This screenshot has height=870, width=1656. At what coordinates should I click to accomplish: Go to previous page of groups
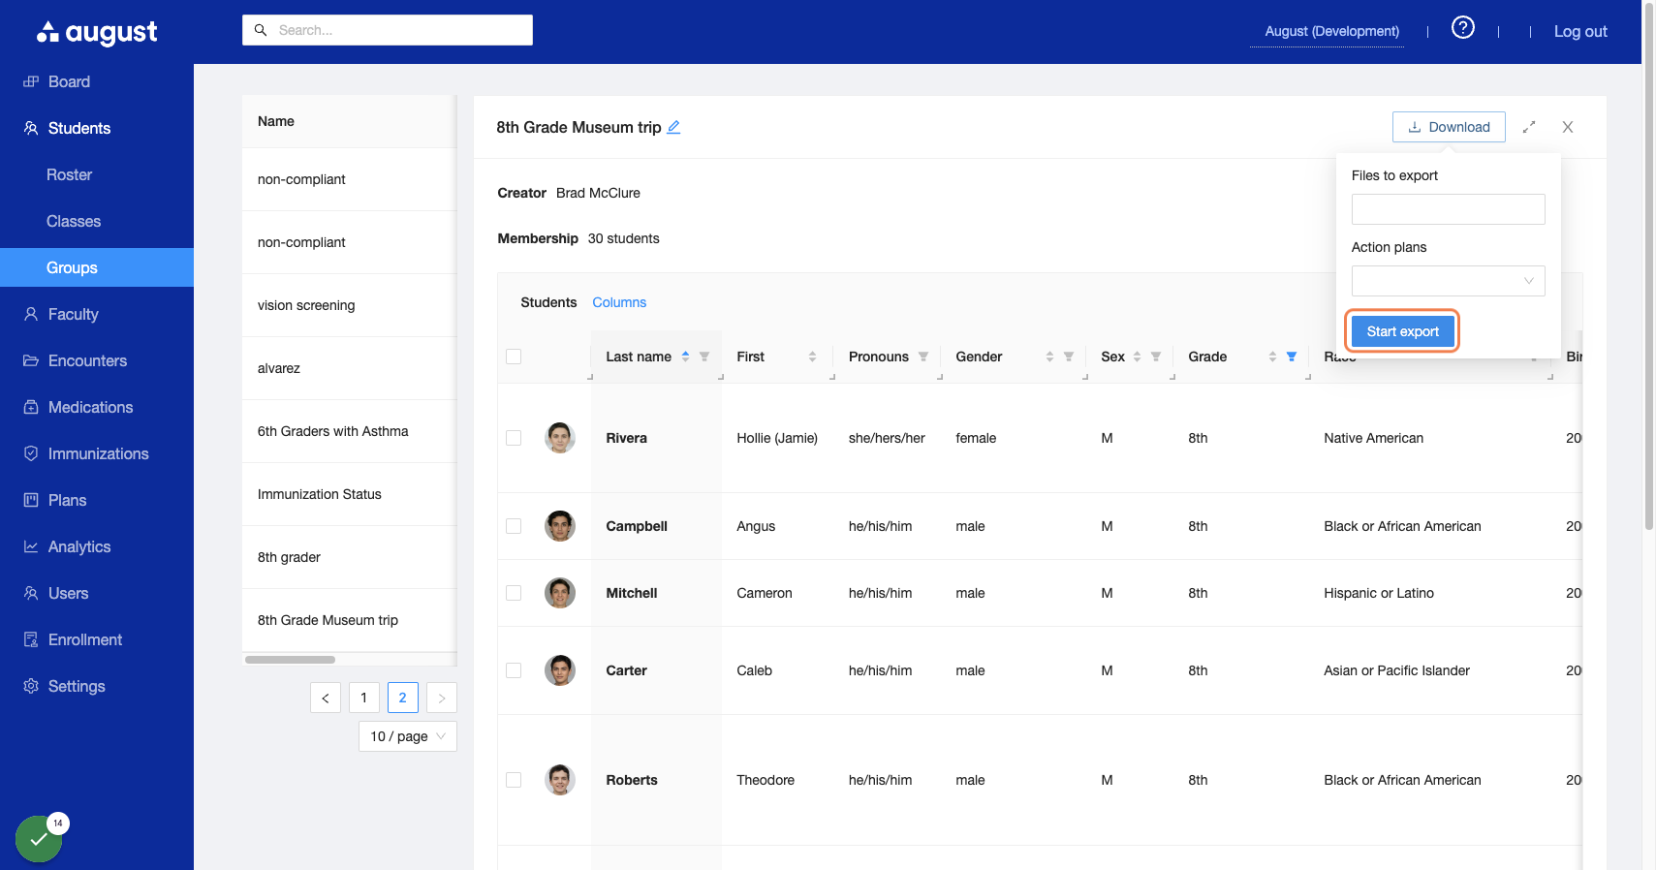(326, 698)
